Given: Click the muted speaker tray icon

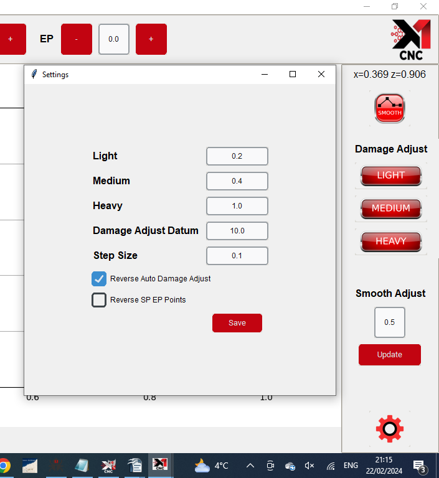Looking at the screenshot, I should click(x=309, y=466).
